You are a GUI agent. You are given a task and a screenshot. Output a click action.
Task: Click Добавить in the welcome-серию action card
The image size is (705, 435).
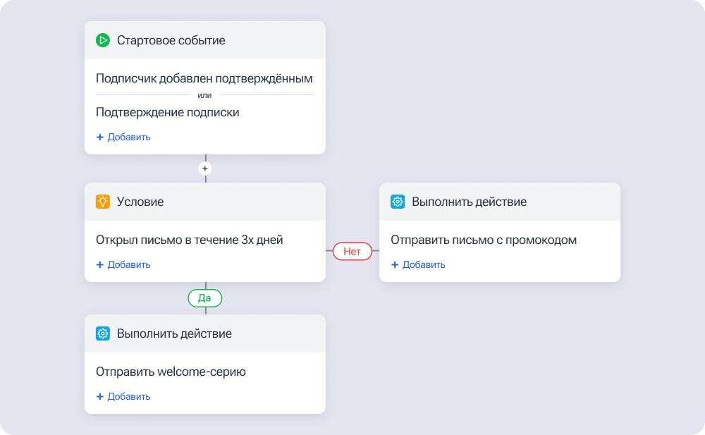coord(128,396)
